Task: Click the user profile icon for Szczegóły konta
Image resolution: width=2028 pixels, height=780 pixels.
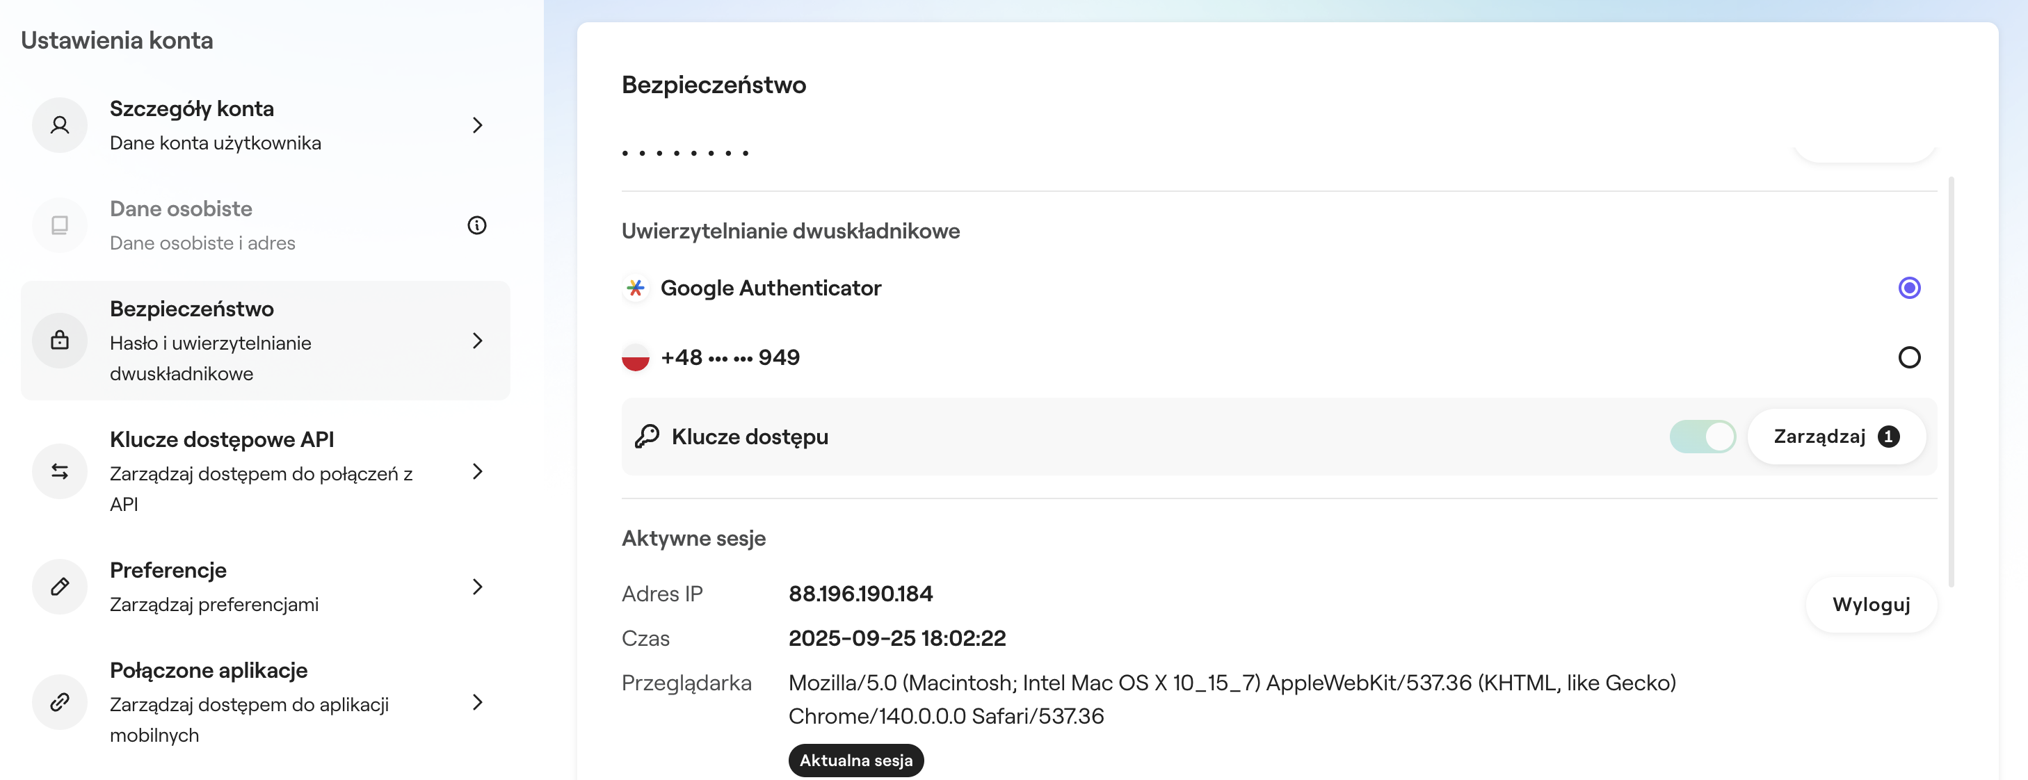Action: tap(60, 125)
